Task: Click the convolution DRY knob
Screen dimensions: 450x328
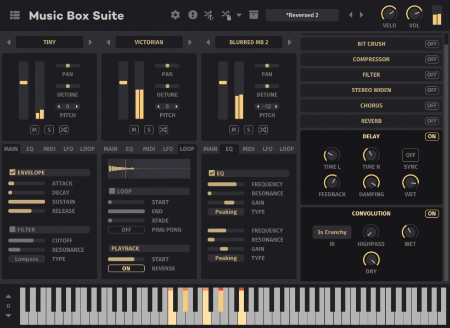Action: pyautogui.click(x=371, y=259)
